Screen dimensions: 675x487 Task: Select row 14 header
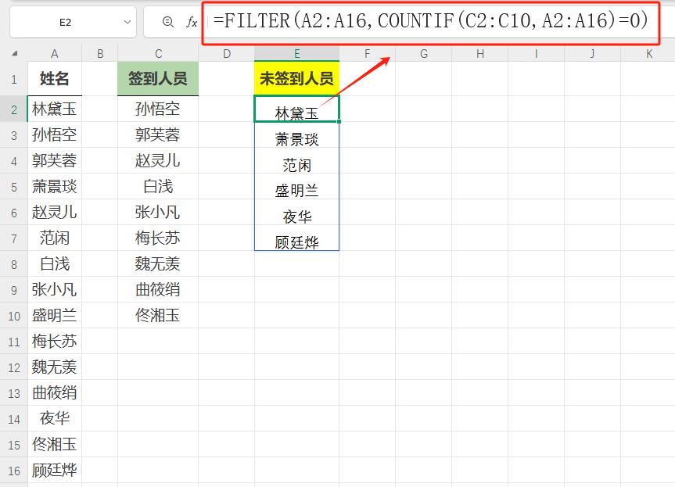(14, 418)
